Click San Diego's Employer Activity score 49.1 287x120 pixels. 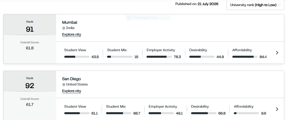coord(179,113)
